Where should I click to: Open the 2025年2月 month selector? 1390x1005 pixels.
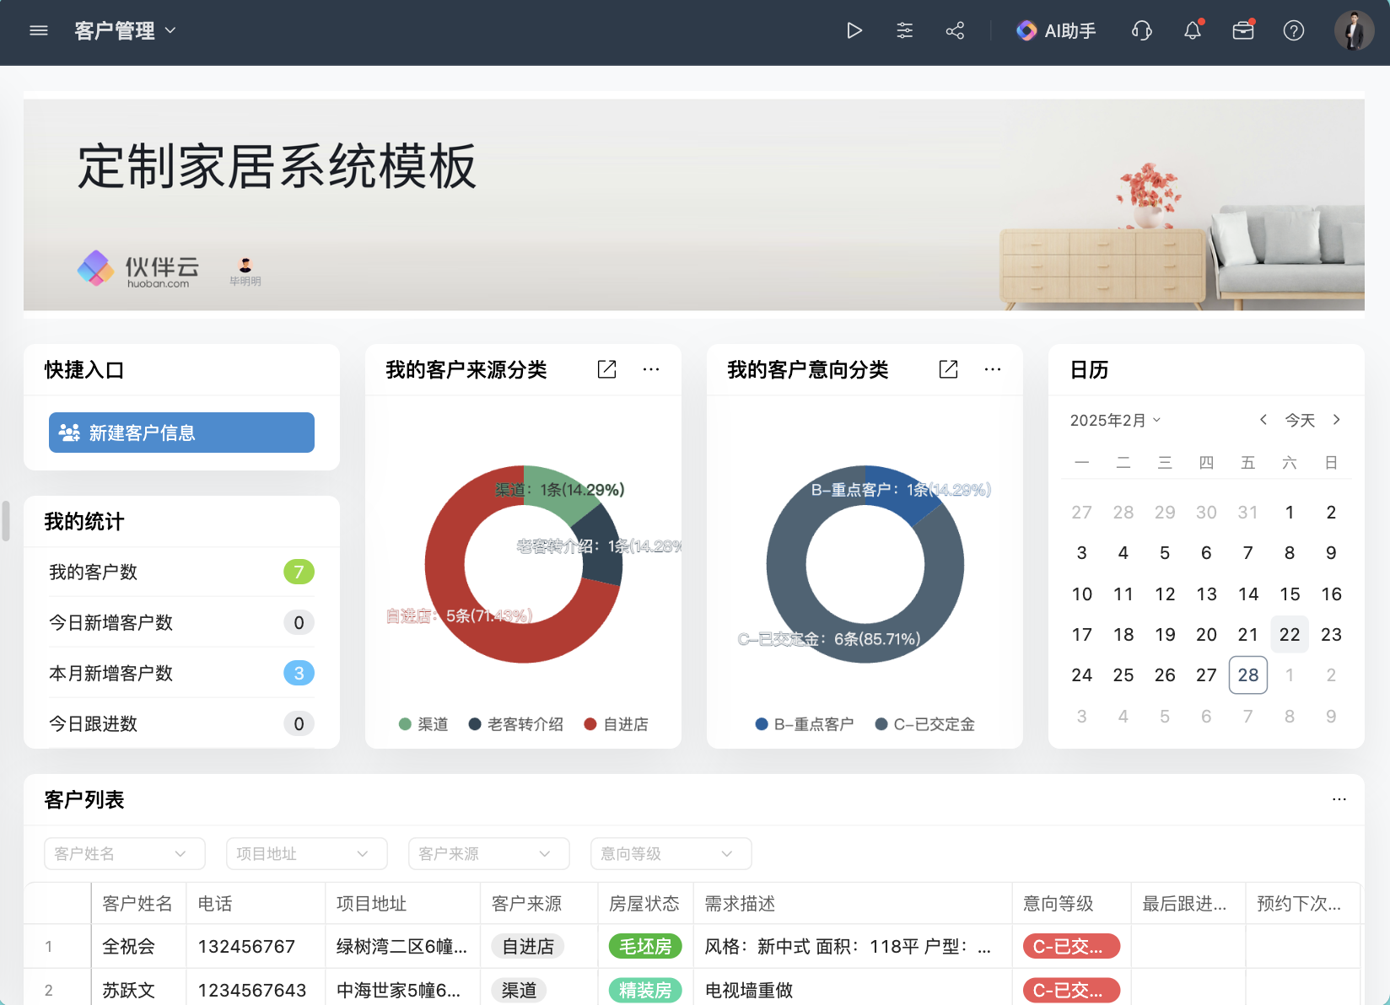[x=1115, y=419]
